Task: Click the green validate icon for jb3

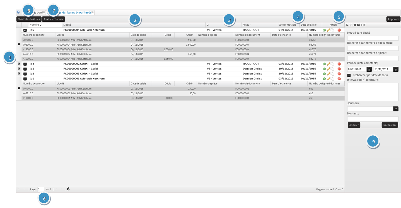Action: 324,69
